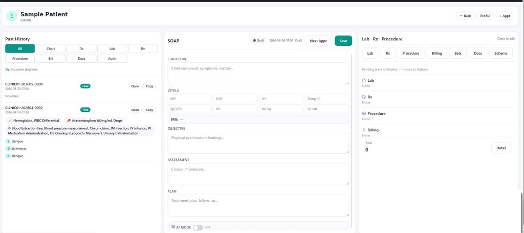Click the DBP vitals field
This screenshot has height=233, width=524.
[235, 99]
